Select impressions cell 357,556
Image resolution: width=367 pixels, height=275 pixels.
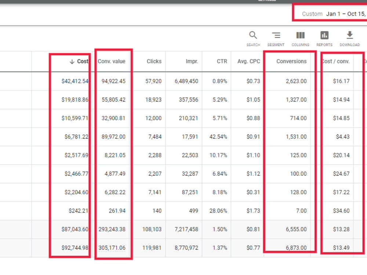(188, 100)
